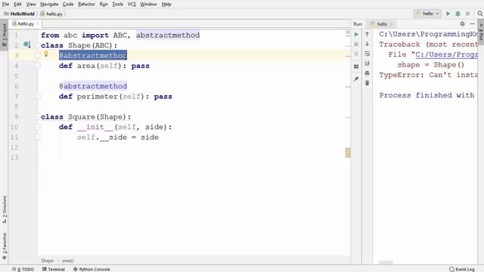This screenshot has height=272, width=484.
Task: Navigate up the stack trace
Action: [367, 34]
